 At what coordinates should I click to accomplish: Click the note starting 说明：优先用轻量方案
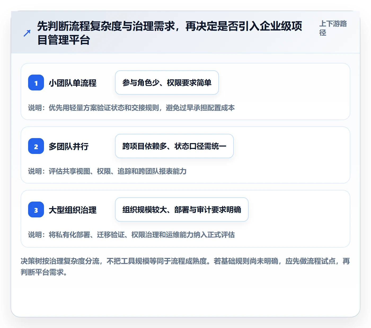pyautogui.click(x=131, y=108)
